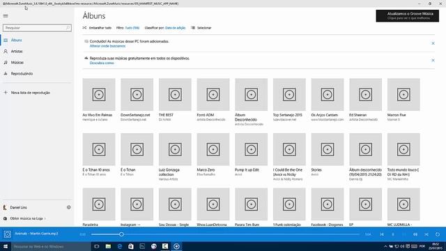Dismiss the Concluído notification with its X
This screenshot has width=446, height=251.
click(433, 43)
